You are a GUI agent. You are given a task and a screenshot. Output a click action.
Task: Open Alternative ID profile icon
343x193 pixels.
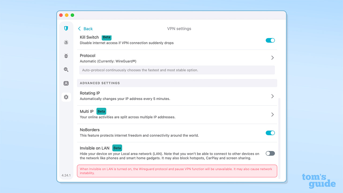[x=66, y=83]
